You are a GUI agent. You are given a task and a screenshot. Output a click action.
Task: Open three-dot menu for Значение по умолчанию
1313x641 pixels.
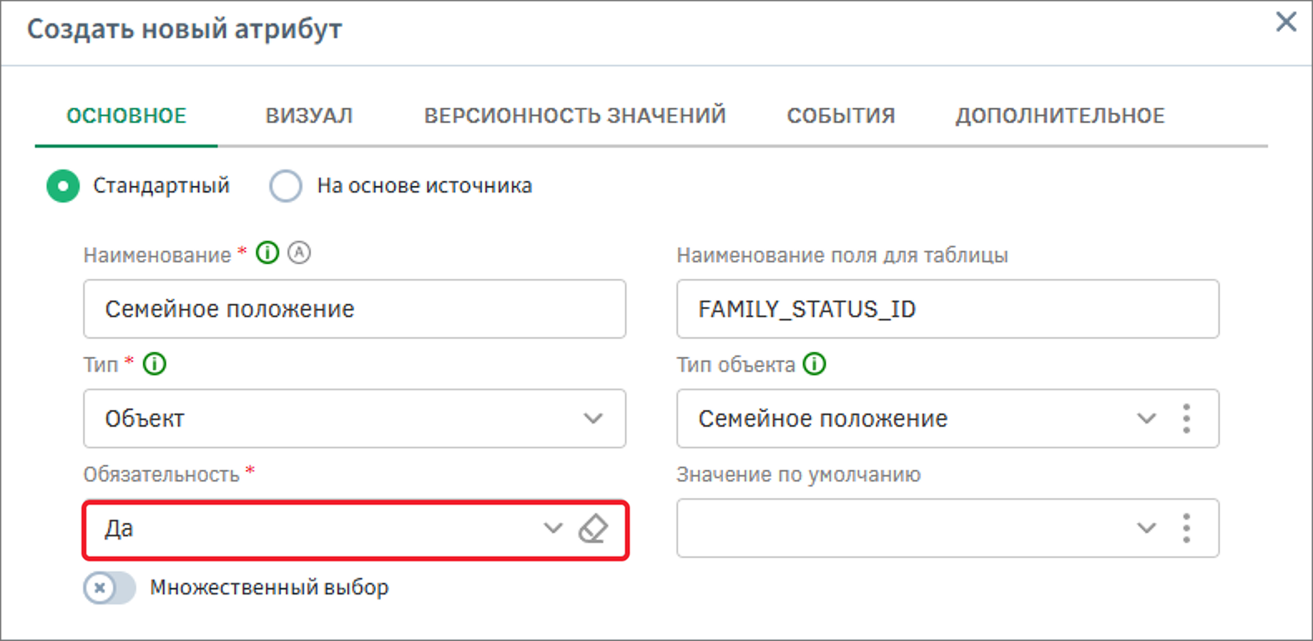coord(1186,528)
